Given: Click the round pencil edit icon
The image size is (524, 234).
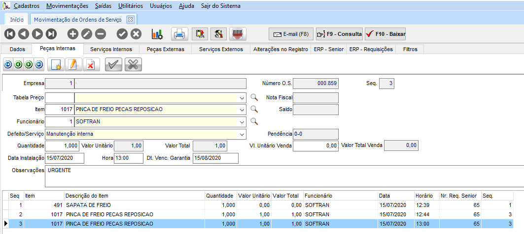Looking at the screenshot, I should (86, 34).
